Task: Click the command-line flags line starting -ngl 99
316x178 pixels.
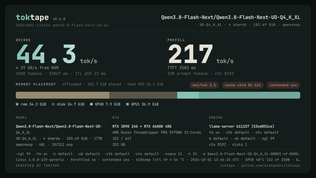Action: [x=158, y=154]
